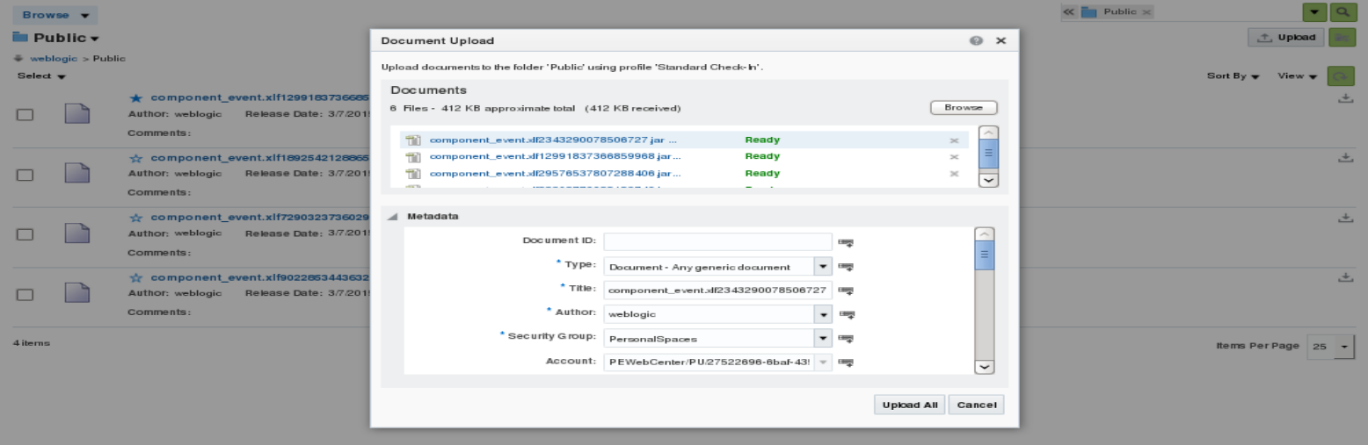Click the green search icon in background page

click(1342, 12)
